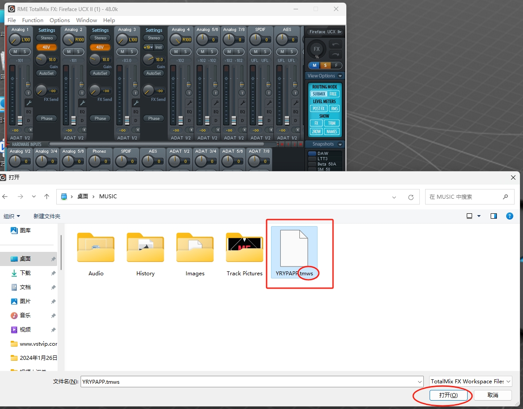Open the 组织 (Organize) dropdown menu

tap(12, 216)
